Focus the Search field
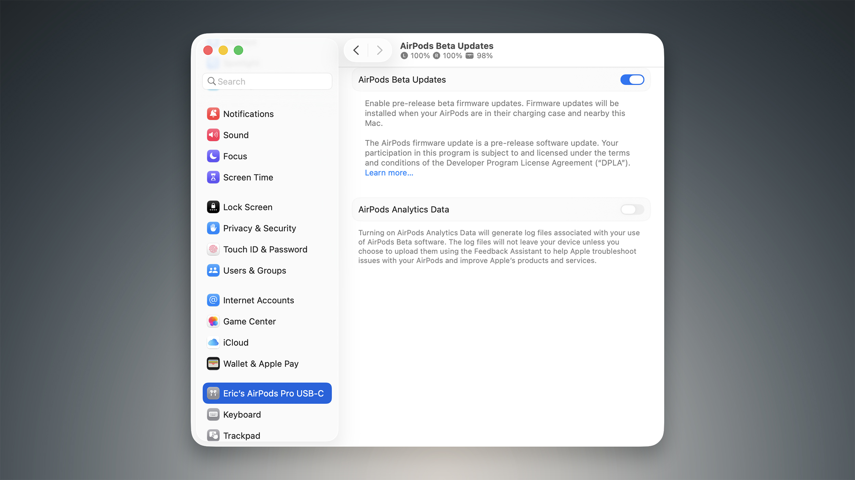Viewport: 855px width, 480px height. click(267, 81)
